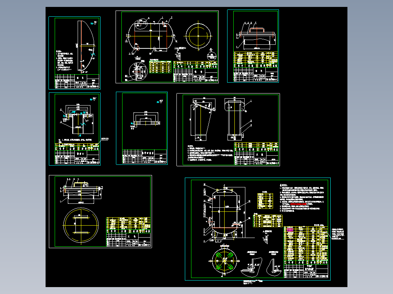Click the horizontal tank side view drawing
Screen dimensions: 393x294
coord(151,36)
